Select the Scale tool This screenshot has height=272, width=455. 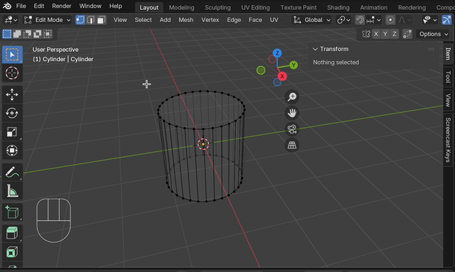point(12,131)
